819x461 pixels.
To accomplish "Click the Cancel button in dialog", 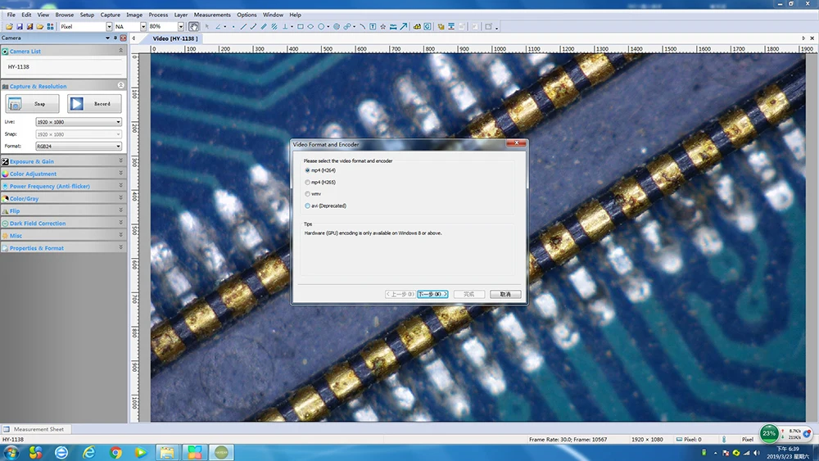I will click(505, 294).
